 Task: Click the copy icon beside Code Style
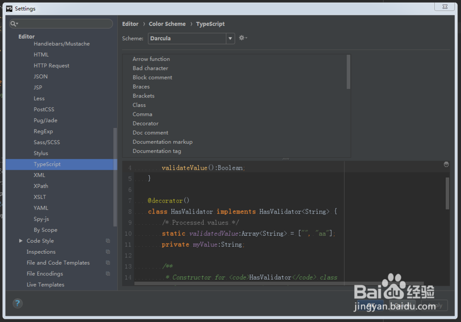(x=108, y=241)
